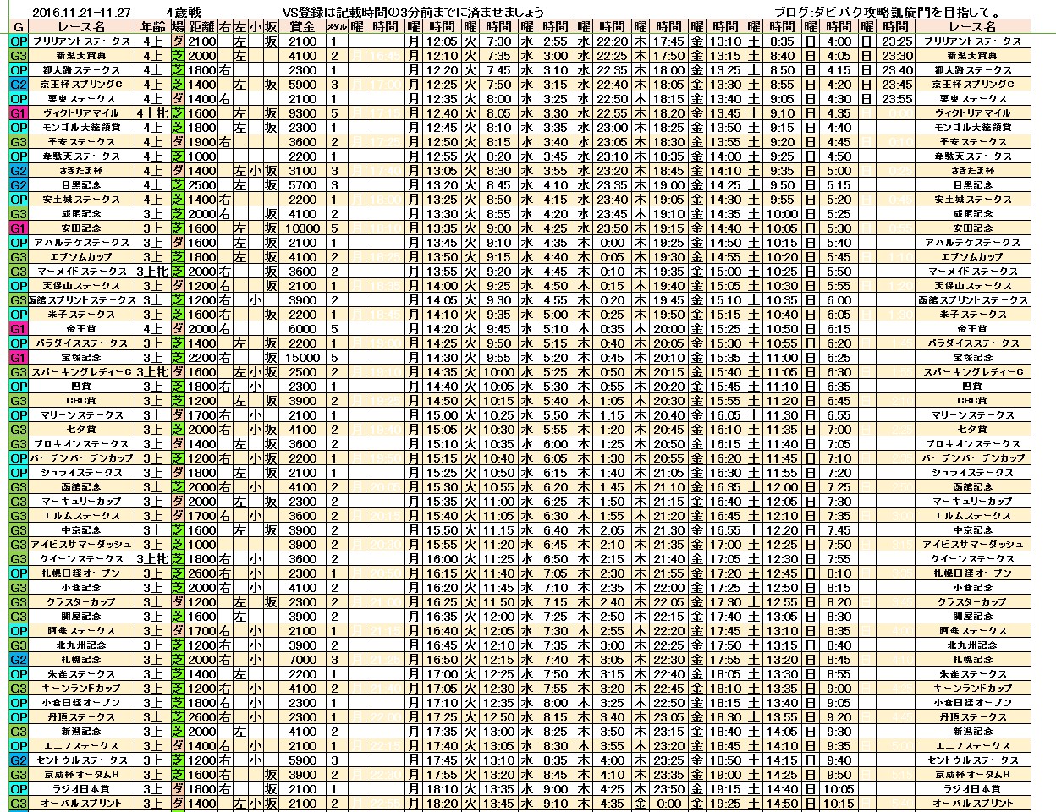Select ラジオ日本賞 in the right race-name column
The height and width of the screenshot is (812, 1056).
[971, 789]
